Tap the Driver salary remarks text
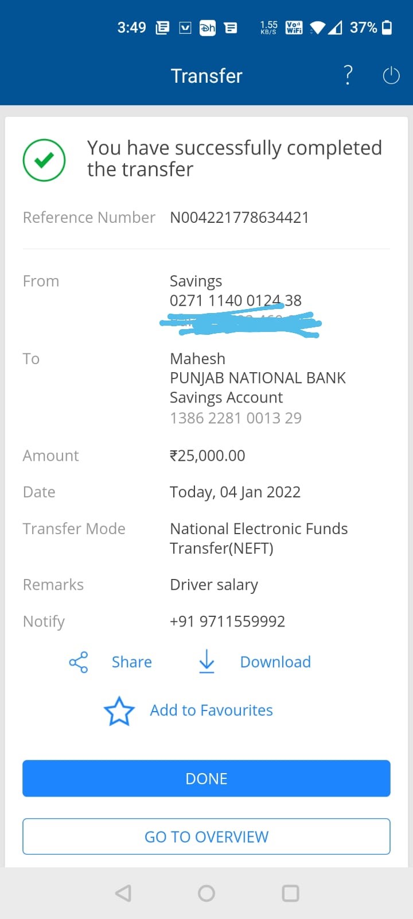 pyautogui.click(x=214, y=585)
